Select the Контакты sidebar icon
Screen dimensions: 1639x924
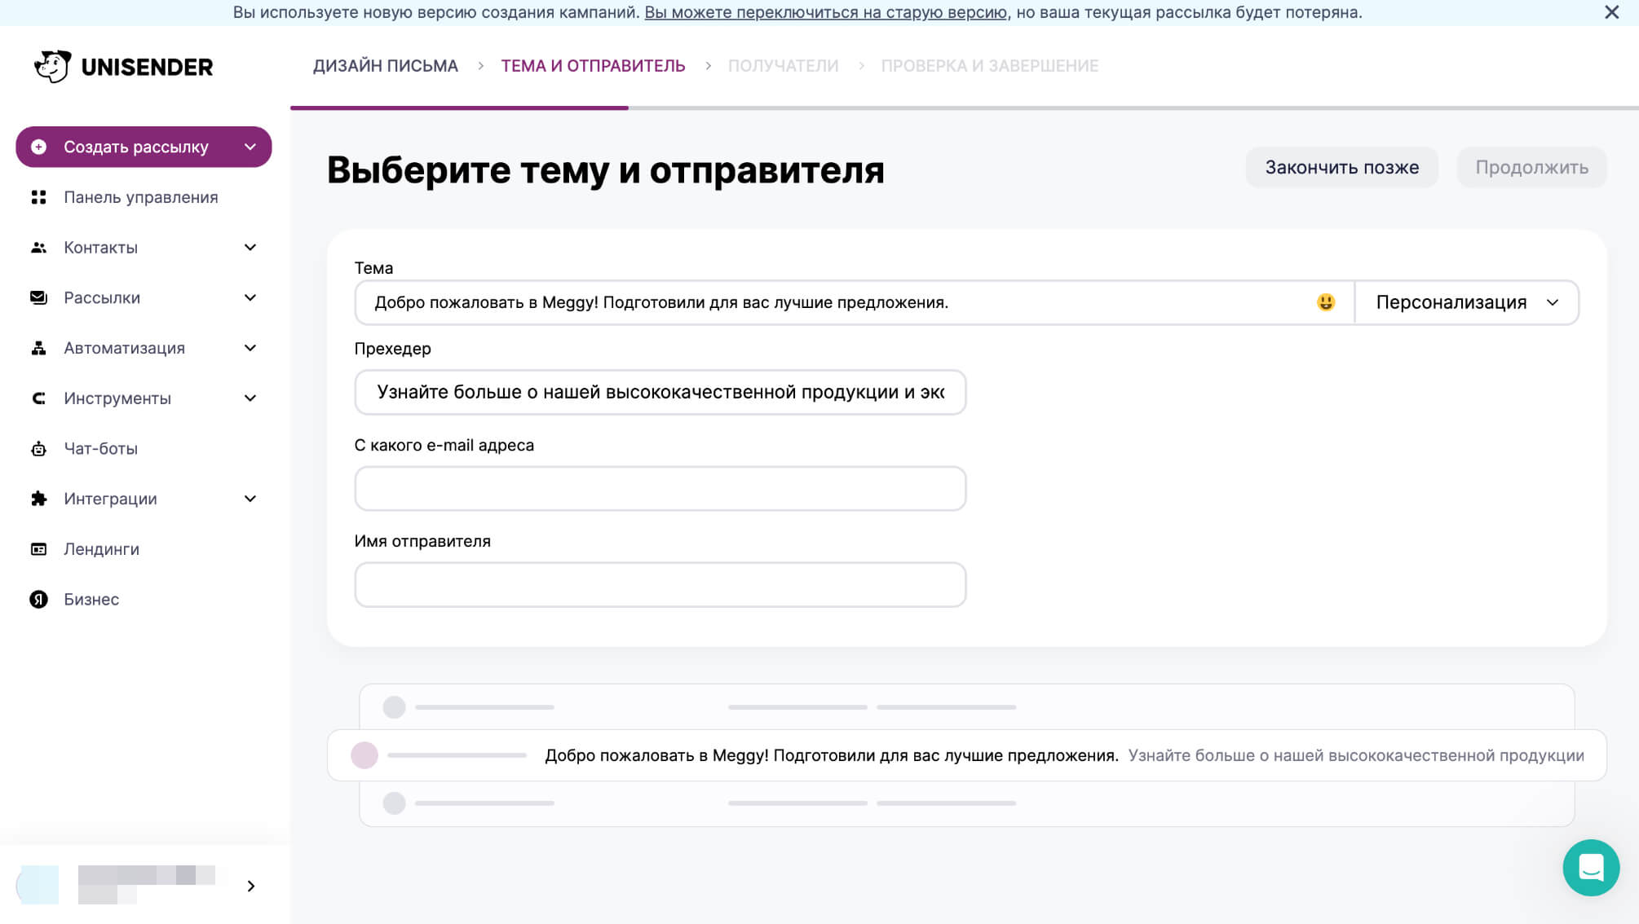click(x=38, y=247)
